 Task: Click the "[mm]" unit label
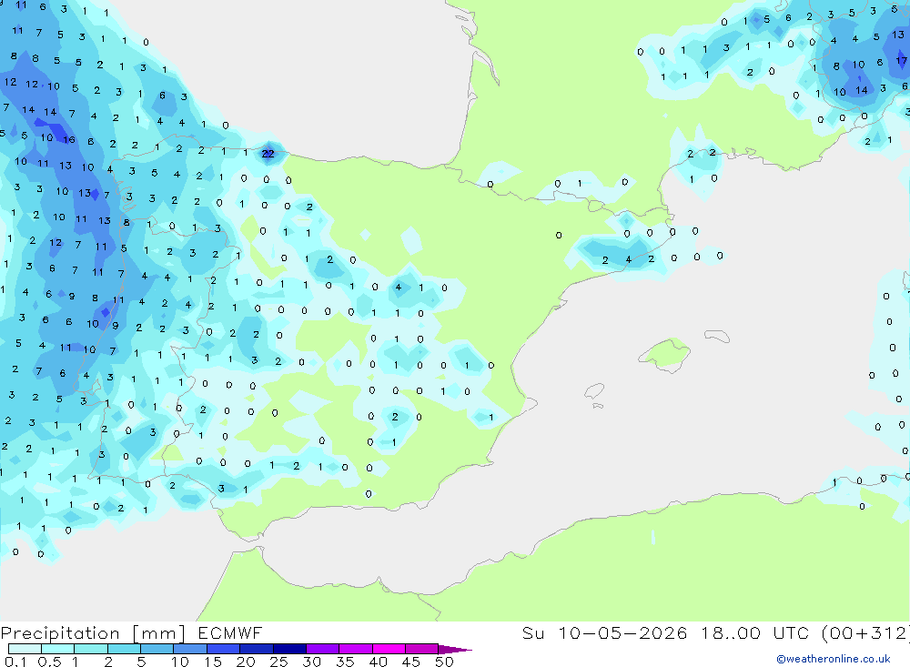[158, 633]
